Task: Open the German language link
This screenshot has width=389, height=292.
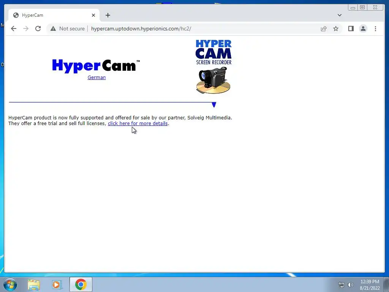Action: coord(97,78)
